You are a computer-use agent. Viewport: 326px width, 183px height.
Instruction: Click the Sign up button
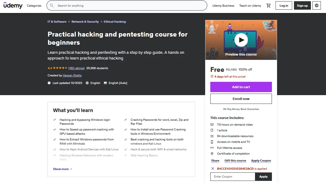pyautogui.click(x=302, y=6)
